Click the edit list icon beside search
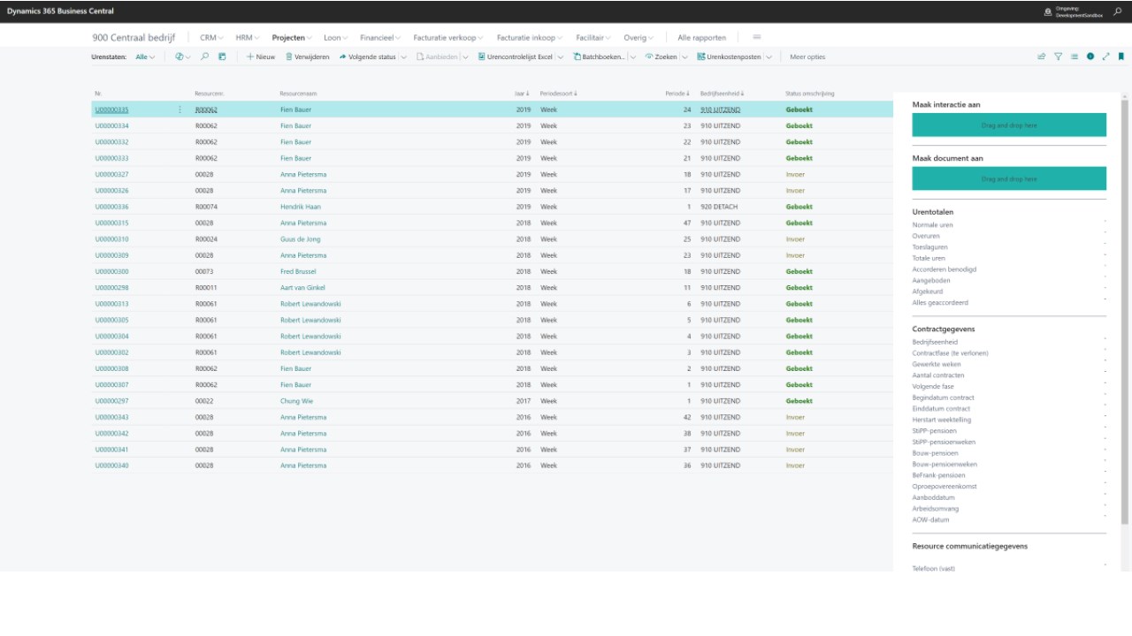Image resolution: width=1132 pixels, height=636 pixels. pyautogui.click(x=222, y=57)
